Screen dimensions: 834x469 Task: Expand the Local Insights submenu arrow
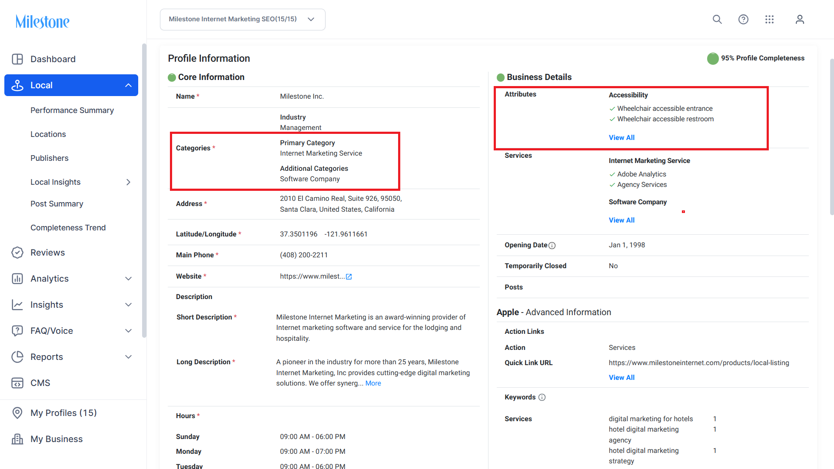pos(128,182)
